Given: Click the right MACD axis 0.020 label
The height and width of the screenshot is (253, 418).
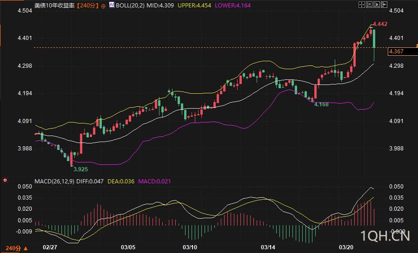Looking at the screenshot, I should tap(397, 209).
